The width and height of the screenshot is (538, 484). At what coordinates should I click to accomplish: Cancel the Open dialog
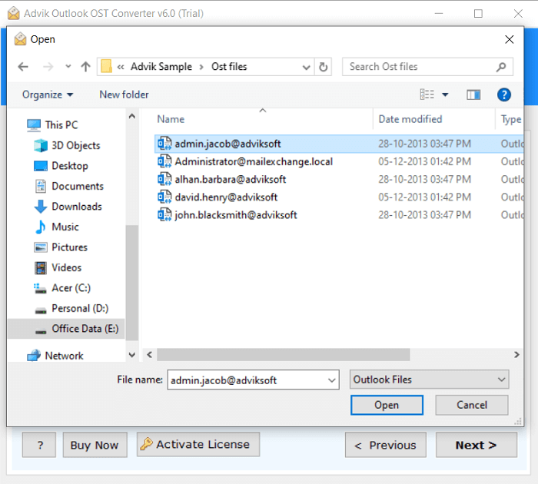tap(472, 405)
